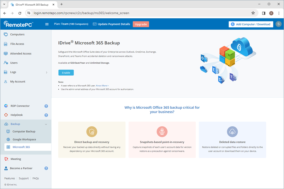Open a new browser tab
284x189 pixels.
[62, 4]
